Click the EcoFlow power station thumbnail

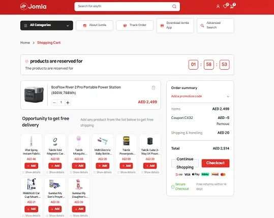[x=34, y=95]
